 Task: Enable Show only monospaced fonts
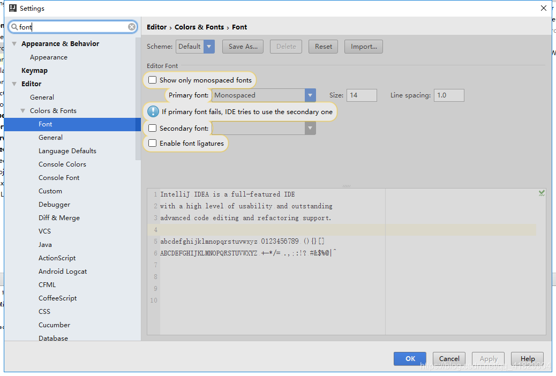(152, 80)
